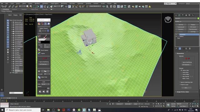Select the Link tool icon
200x112 pixels.
tap(10, 7)
